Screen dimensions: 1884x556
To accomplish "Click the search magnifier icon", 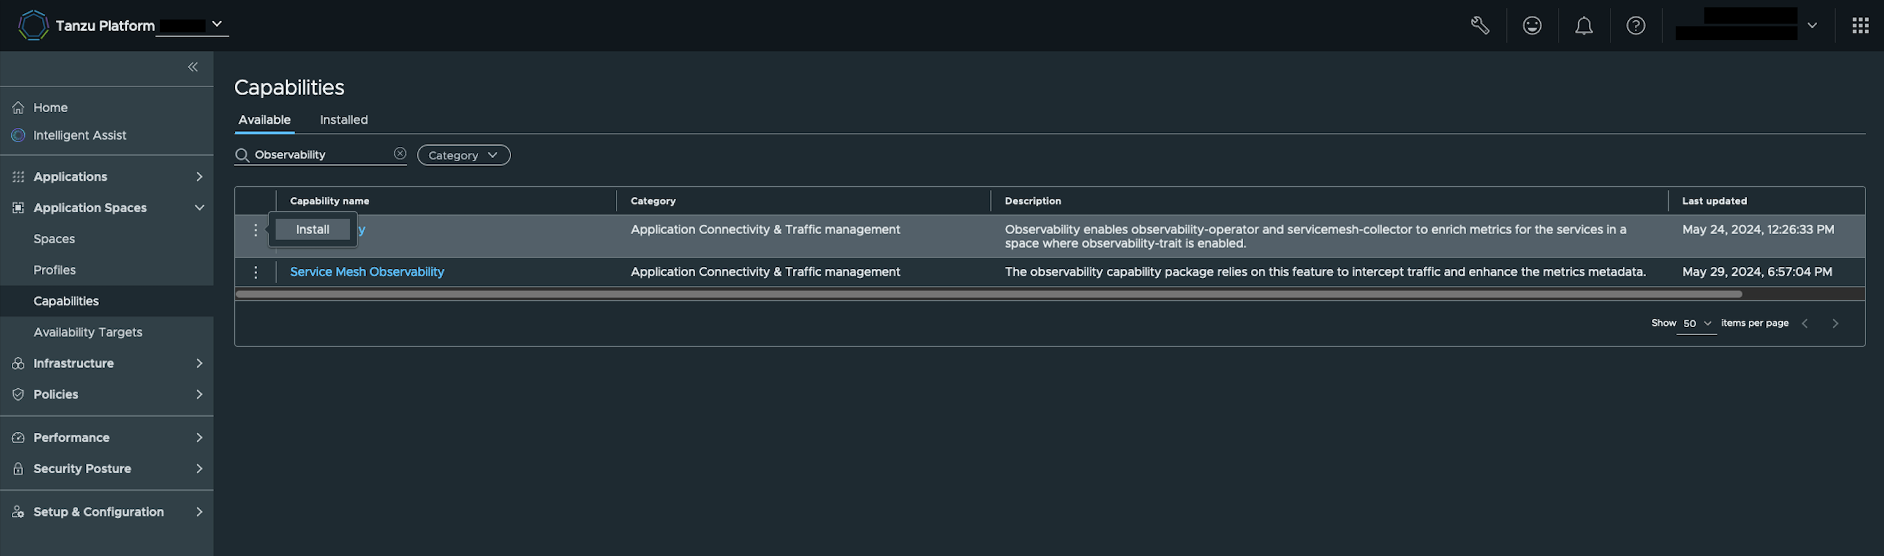I will pos(242,155).
